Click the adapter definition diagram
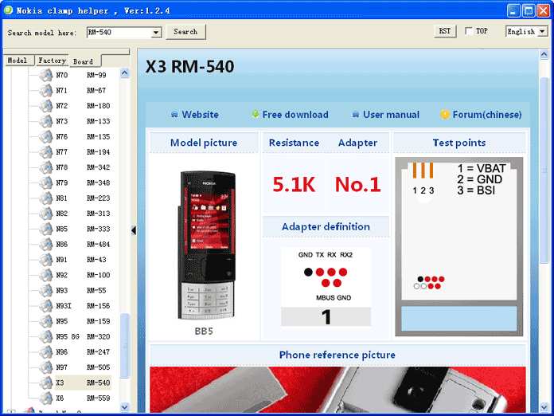This screenshot has height=416, width=554. click(326, 287)
